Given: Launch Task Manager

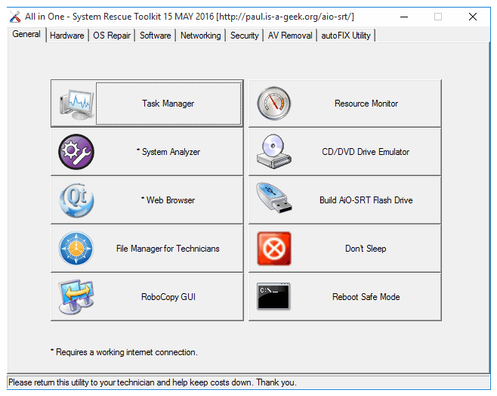Looking at the screenshot, I should pyautogui.click(x=147, y=104).
